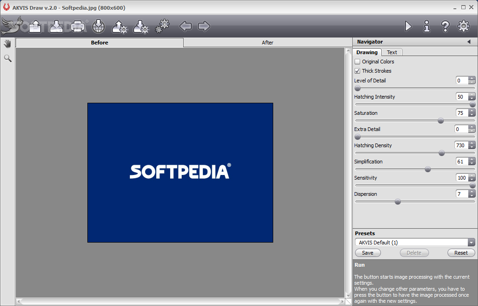Viewport: 478px width, 306px height.
Task: Click the Delete preset button
Action: (414, 253)
